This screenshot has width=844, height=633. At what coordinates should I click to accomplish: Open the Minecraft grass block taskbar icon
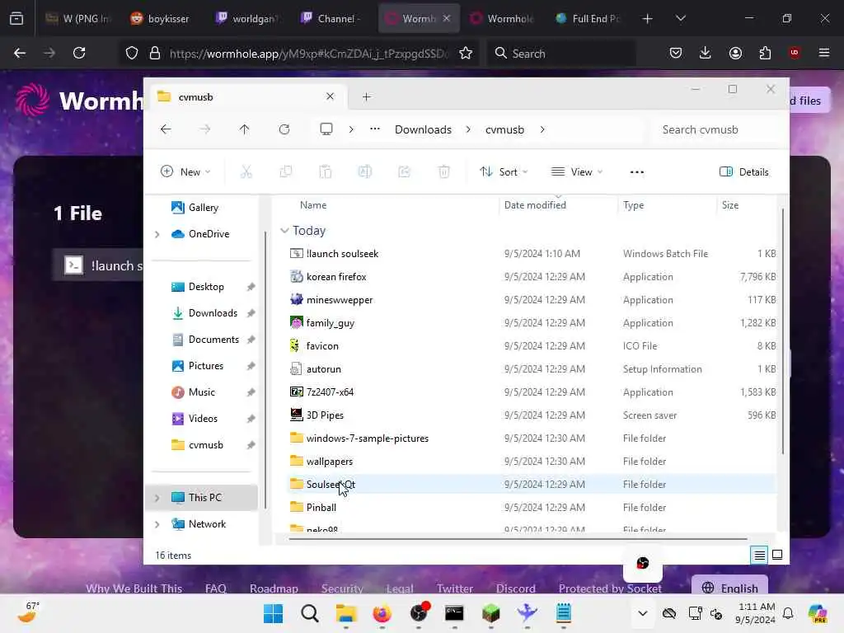tap(491, 613)
